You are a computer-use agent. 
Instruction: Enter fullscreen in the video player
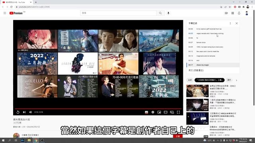pyautogui.click(x=178, y=112)
